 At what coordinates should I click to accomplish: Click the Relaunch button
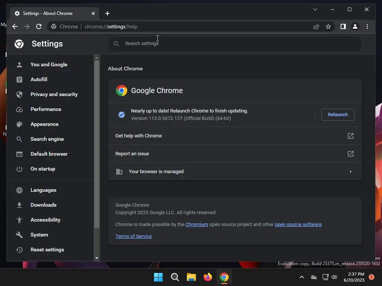pos(338,115)
